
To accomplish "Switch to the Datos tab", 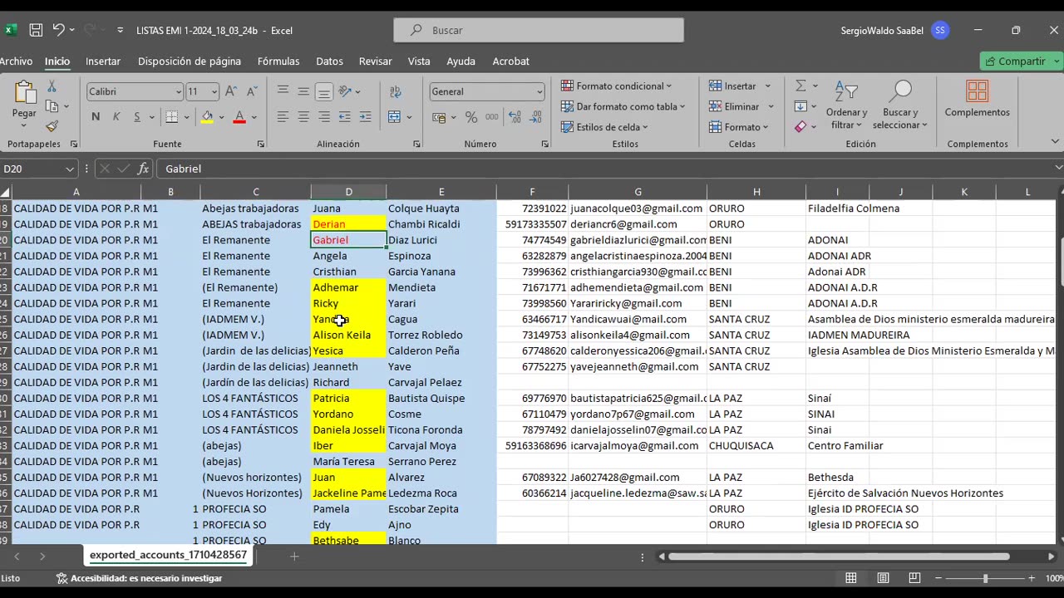I will point(329,61).
